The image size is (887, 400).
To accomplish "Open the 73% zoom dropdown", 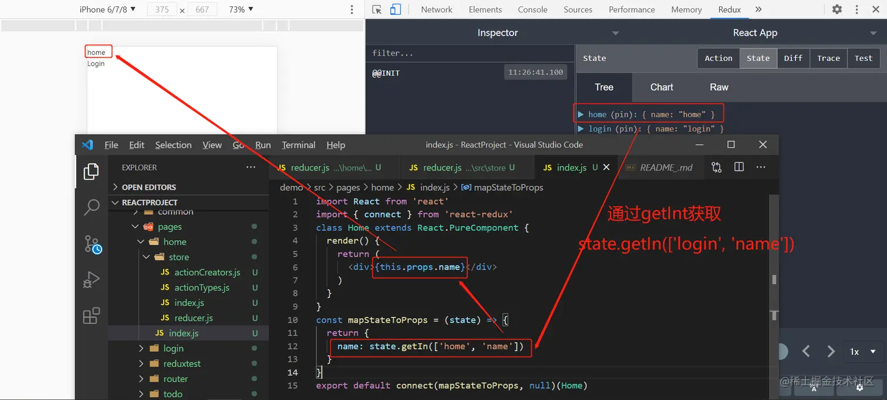I will point(241,9).
